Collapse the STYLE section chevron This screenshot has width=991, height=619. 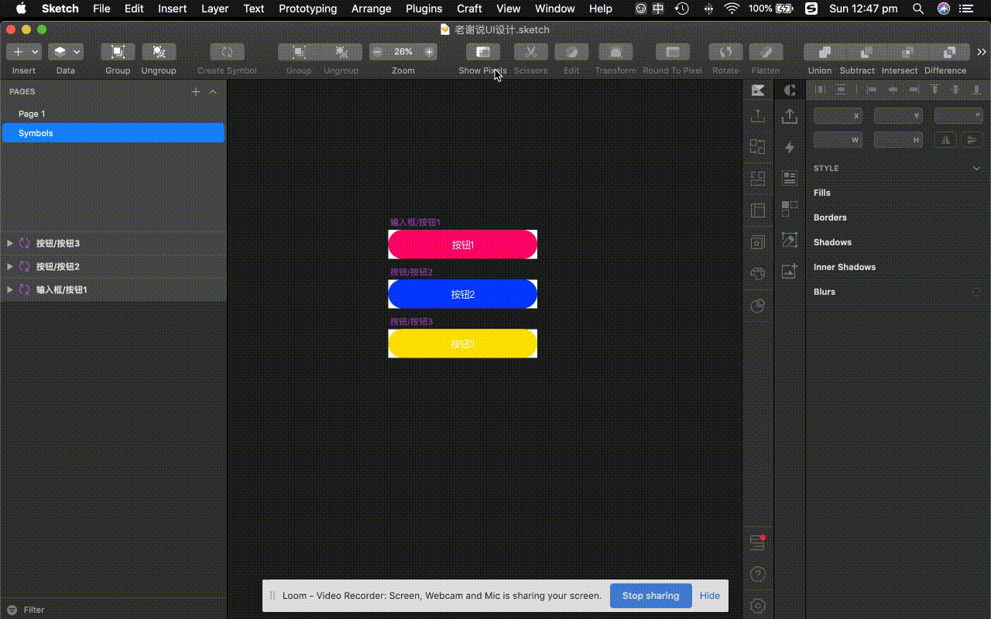(976, 168)
